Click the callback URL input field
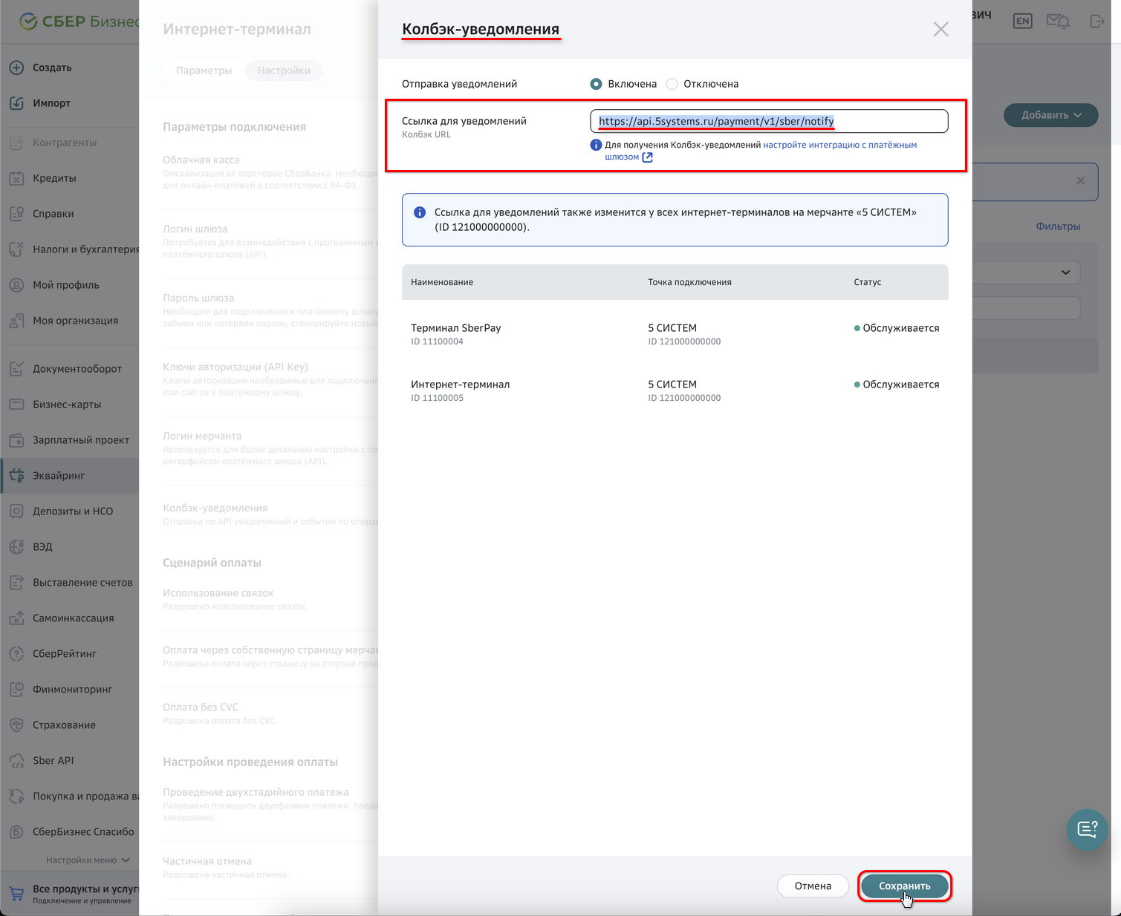 (769, 121)
